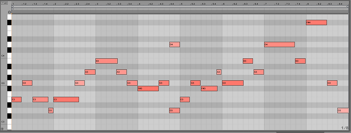Expand the triangle toggle below the piano keyboard
This screenshot has height=133, width=351.
point(2,129)
